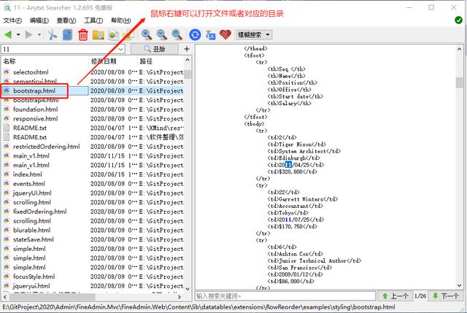This screenshot has height=313, width=467.
Task: Open the Back button history dropdown arrow
Action: pyautogui.click(x=18, y=35)
